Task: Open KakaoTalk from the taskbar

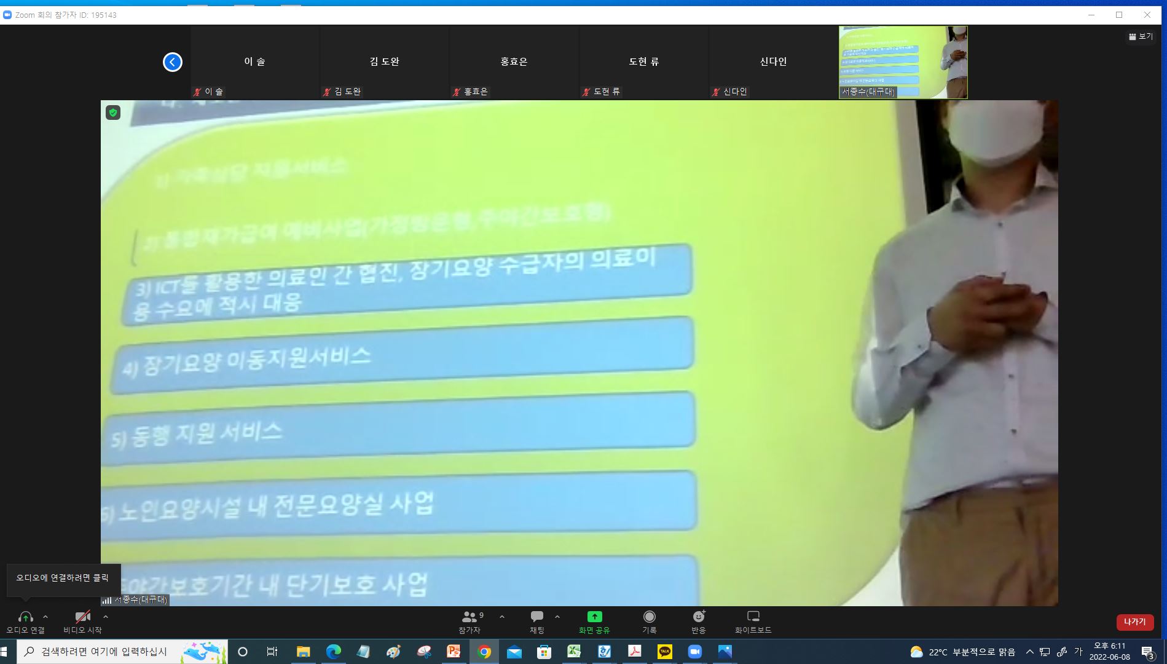Action: (x=664, y=652)
